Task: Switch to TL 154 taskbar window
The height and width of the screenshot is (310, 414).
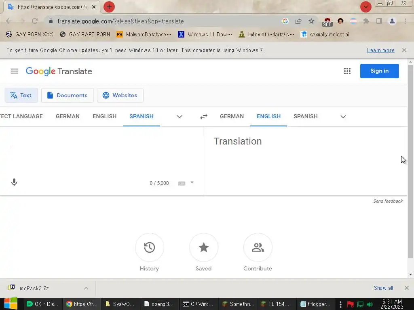Action: pyautogui.click(x=277, y=304)
